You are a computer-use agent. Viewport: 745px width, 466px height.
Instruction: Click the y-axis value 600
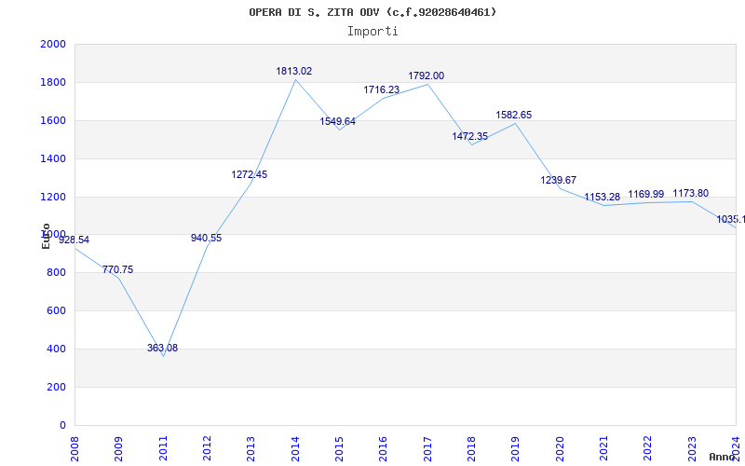[56, 311]
